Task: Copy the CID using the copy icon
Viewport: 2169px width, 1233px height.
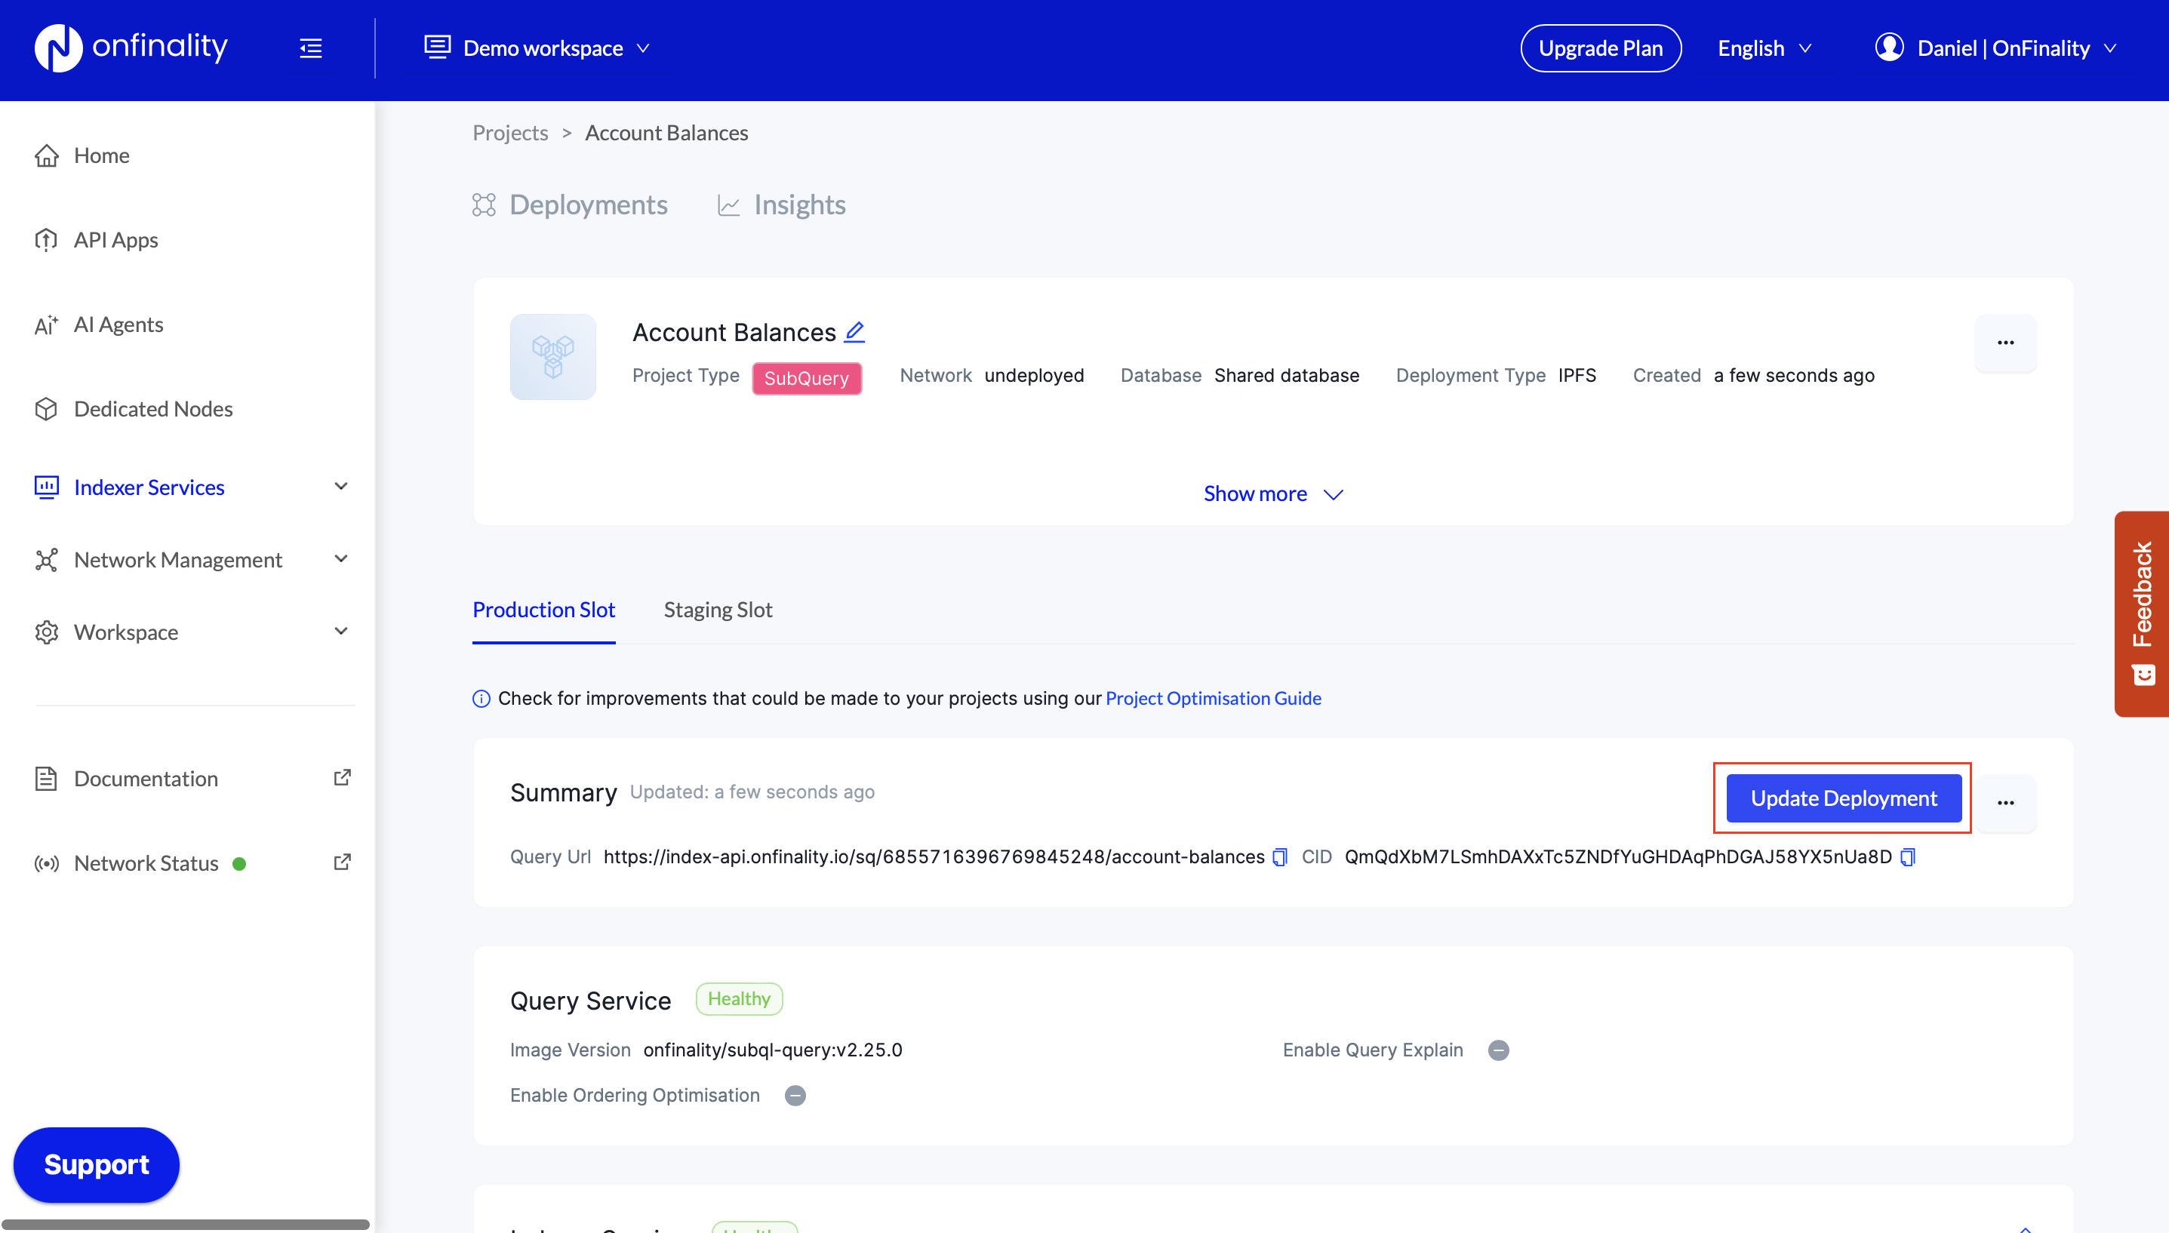Action: pos(1907,856)
